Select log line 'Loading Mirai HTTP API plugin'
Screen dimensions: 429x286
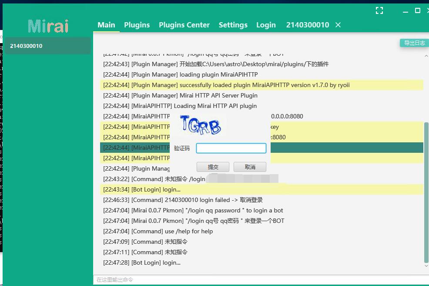tap(261, 106)
